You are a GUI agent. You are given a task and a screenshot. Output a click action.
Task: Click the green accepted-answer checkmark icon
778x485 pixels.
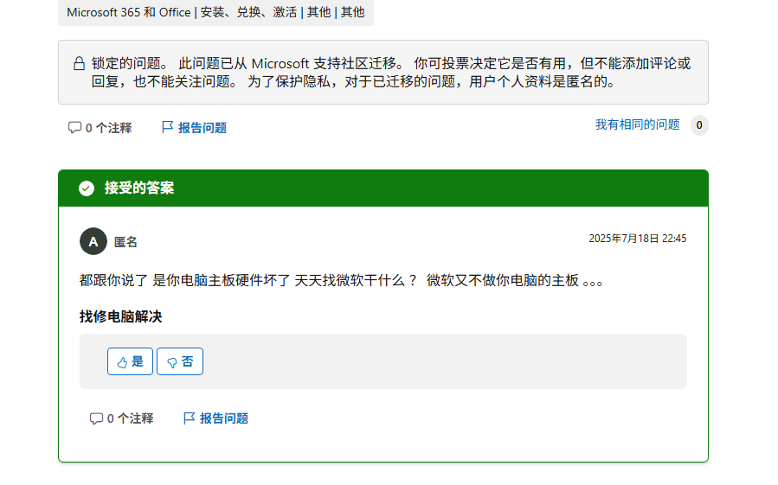87,188
